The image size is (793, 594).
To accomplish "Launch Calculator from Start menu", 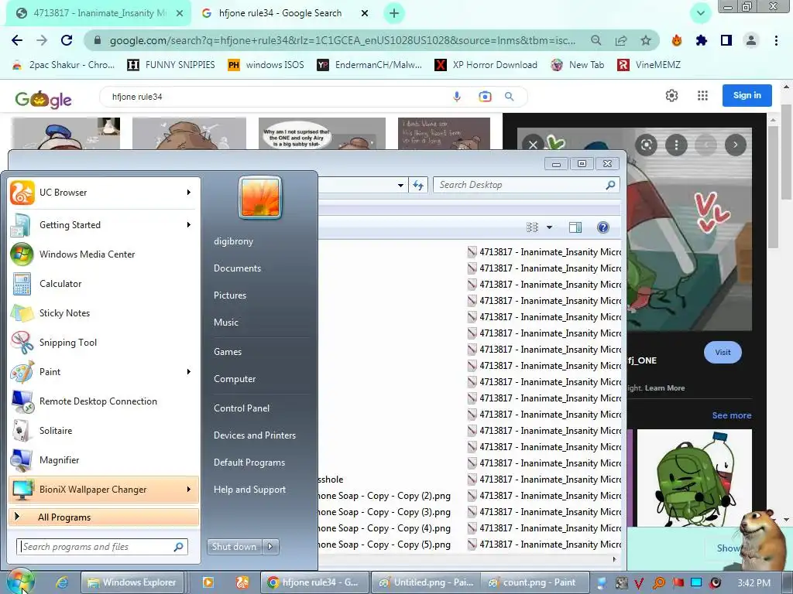I will tap(104, 283).
